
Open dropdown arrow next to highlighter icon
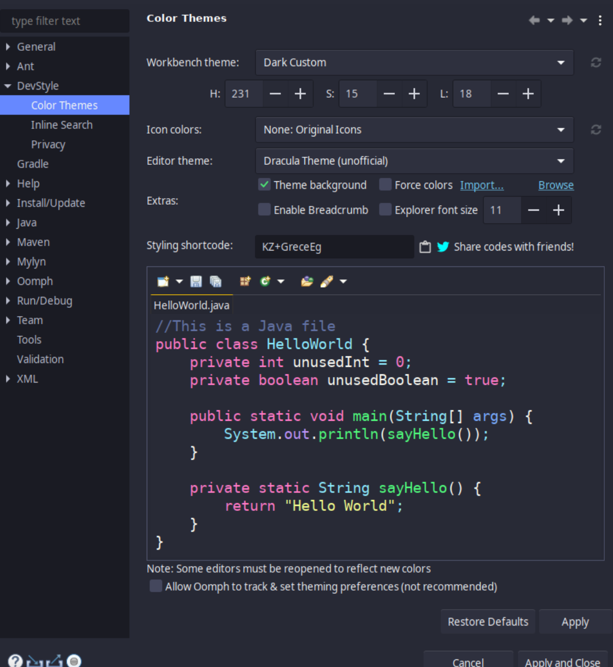point(343,282)
